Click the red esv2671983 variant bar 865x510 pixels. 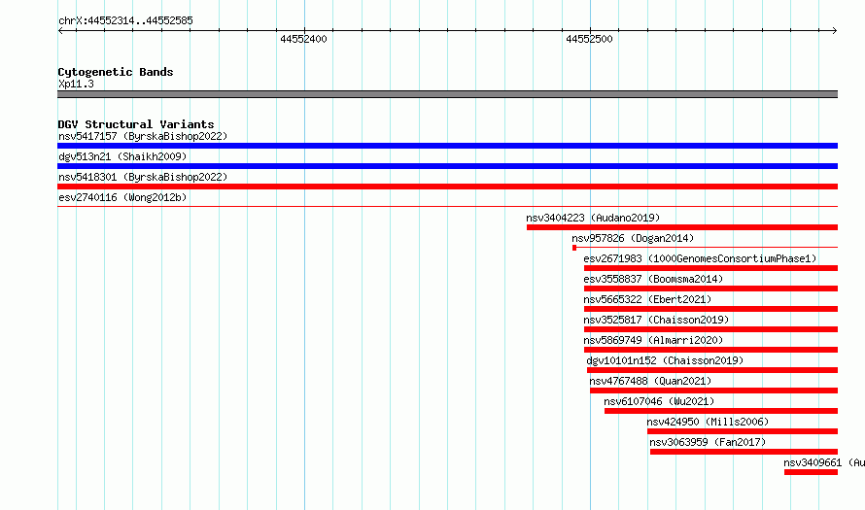tap(711, 268)
